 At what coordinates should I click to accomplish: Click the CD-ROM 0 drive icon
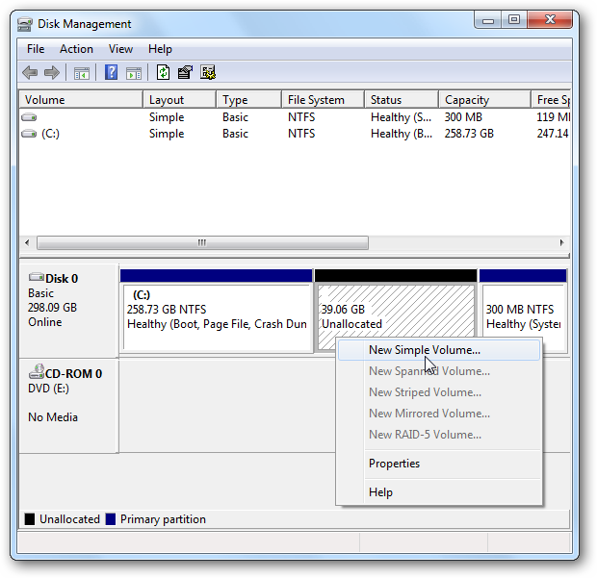pyautogui.click(x=37, y=371)
